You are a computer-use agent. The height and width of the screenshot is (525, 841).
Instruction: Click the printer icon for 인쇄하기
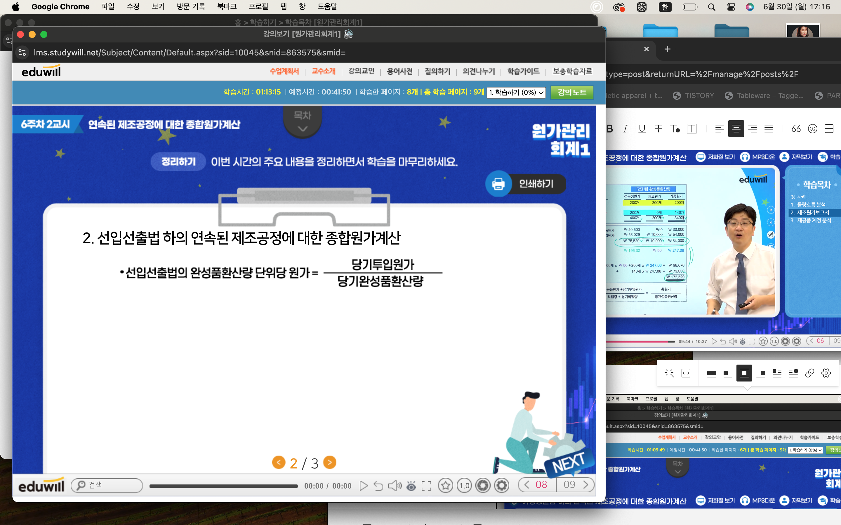click(x=498, y=183)
